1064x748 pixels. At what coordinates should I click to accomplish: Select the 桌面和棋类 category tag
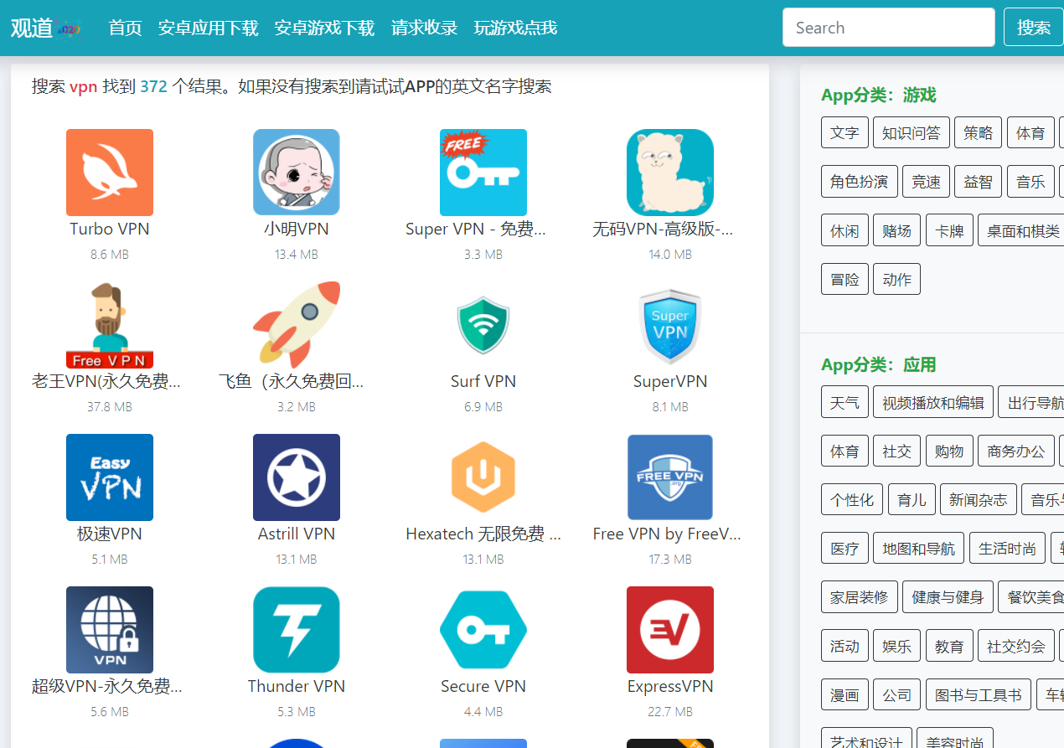[x=1023, y=230]
